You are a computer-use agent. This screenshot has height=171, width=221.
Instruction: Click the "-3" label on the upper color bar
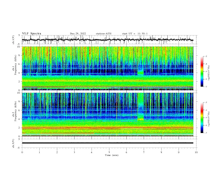click(206, 56)
